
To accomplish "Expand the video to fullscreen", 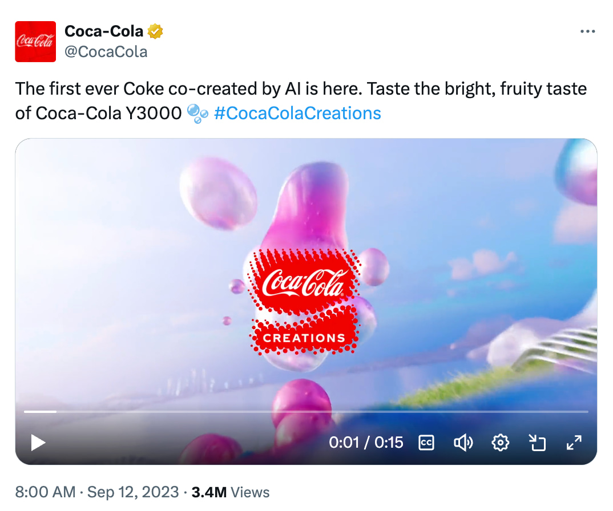I will 574,443.
